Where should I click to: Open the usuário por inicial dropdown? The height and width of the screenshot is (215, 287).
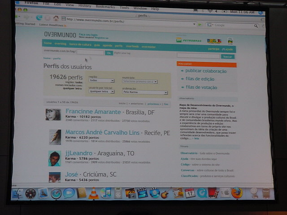102,91
